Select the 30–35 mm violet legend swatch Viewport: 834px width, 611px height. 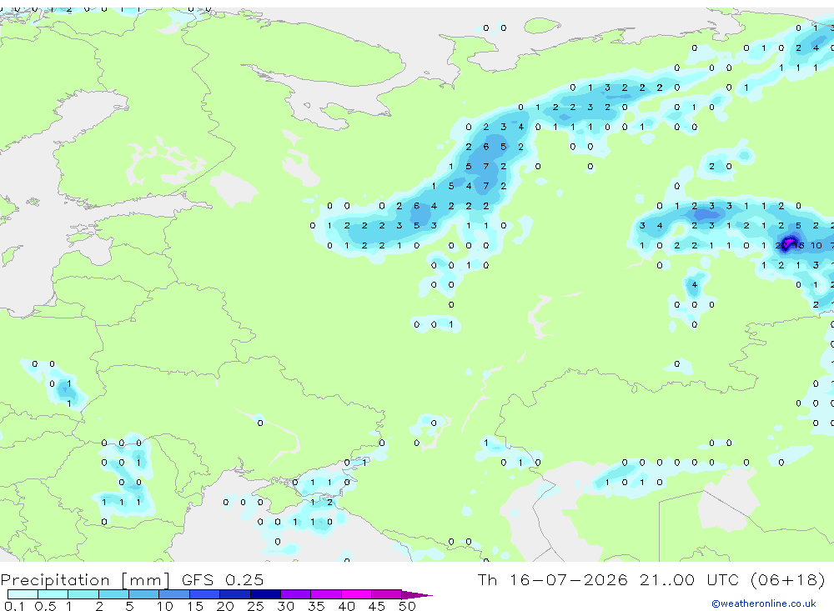[296, 594]
